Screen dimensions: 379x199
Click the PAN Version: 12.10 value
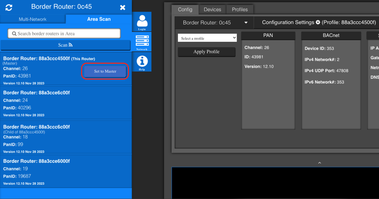point(259,66)
